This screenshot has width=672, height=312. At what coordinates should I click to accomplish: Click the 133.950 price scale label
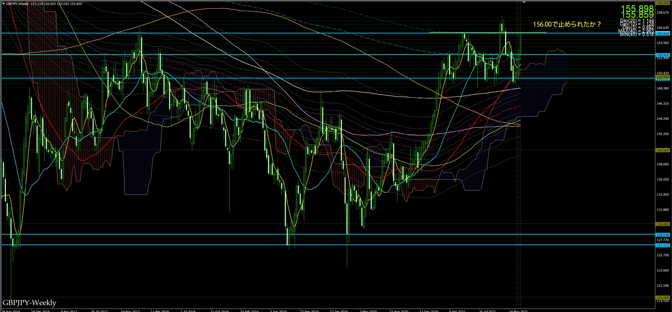[x=663, y=195]
